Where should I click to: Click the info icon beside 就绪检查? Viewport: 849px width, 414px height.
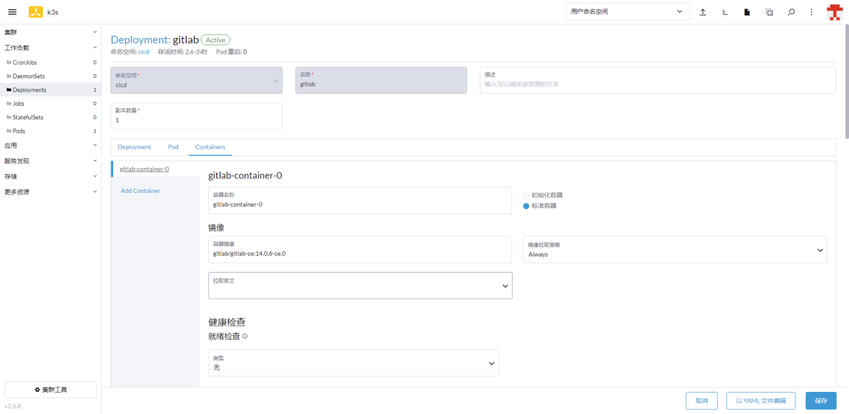tap(245, 336)
